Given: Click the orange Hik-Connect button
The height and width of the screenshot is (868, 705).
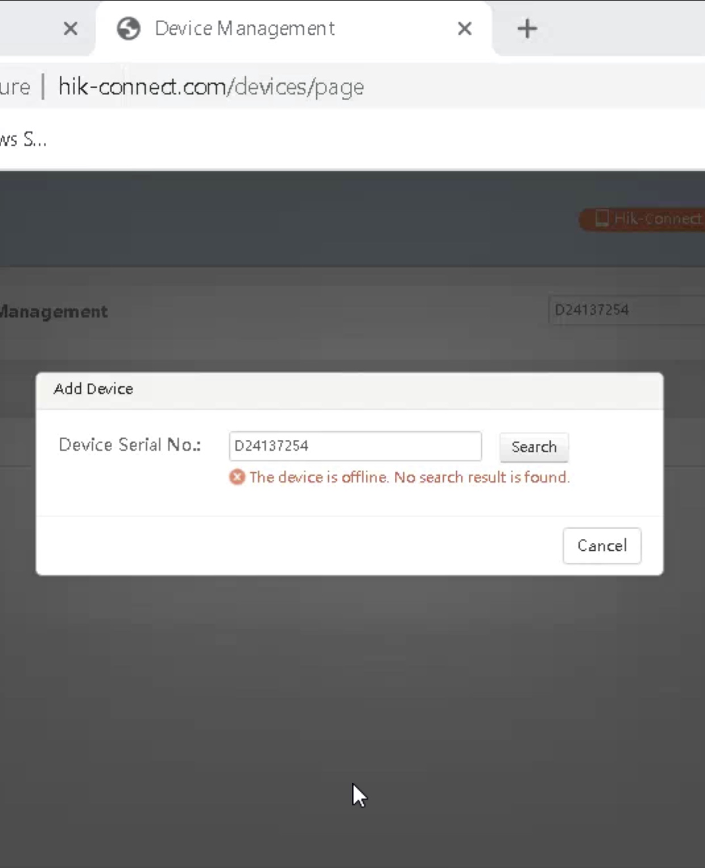Looking at the screenshot, I should [645, 219].
